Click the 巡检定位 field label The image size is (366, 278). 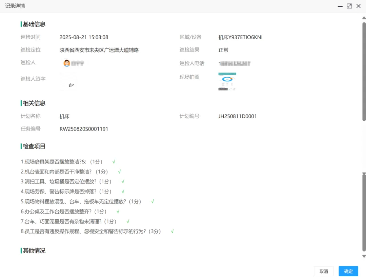[x=30, y=50]
